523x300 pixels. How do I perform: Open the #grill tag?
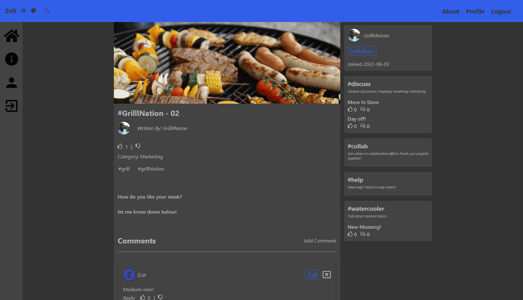click(x=124, y=169)
